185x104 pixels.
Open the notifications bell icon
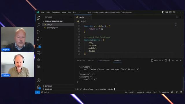(x=181, y=92)
